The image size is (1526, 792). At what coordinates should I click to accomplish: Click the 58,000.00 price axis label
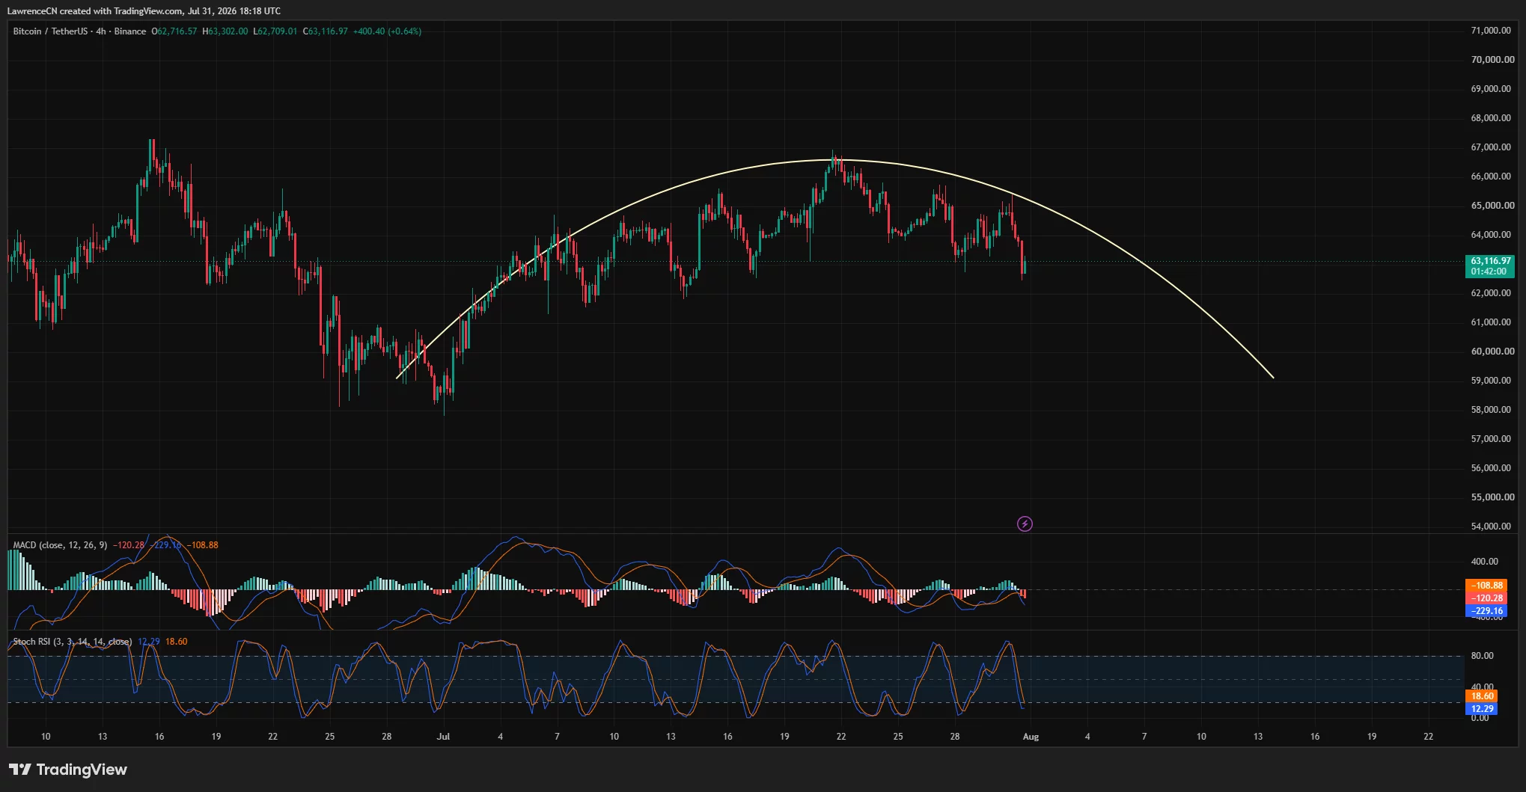click(1491, 410)
